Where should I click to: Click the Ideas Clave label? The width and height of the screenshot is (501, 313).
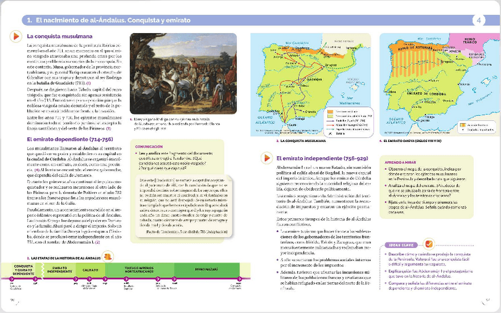click(405, 245)
